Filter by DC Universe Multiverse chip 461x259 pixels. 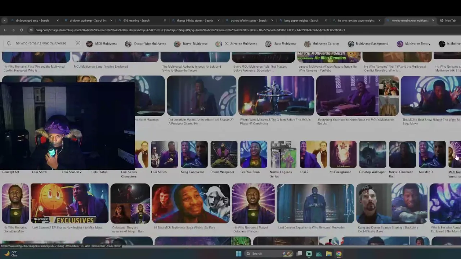[236, 44]
